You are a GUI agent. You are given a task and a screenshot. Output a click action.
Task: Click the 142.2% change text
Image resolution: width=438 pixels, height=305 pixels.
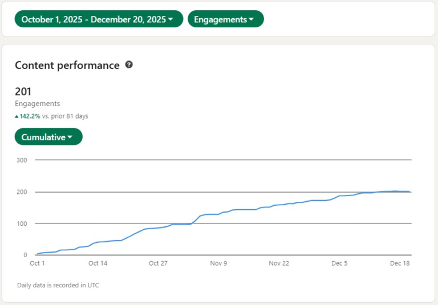click(30, 116)
